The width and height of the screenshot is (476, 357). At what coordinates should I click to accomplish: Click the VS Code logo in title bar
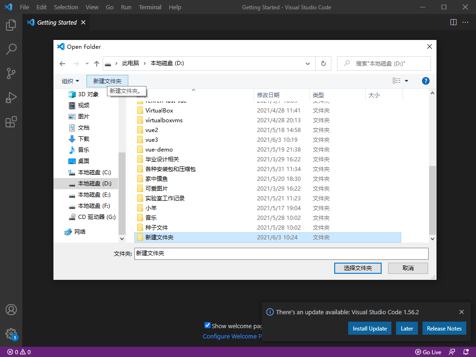(x=8, y=7)
